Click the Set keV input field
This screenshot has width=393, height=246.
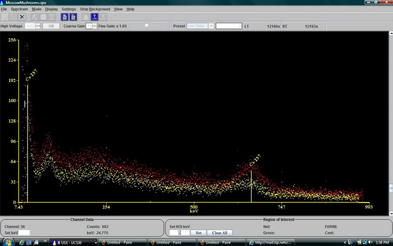click(24, 233)
